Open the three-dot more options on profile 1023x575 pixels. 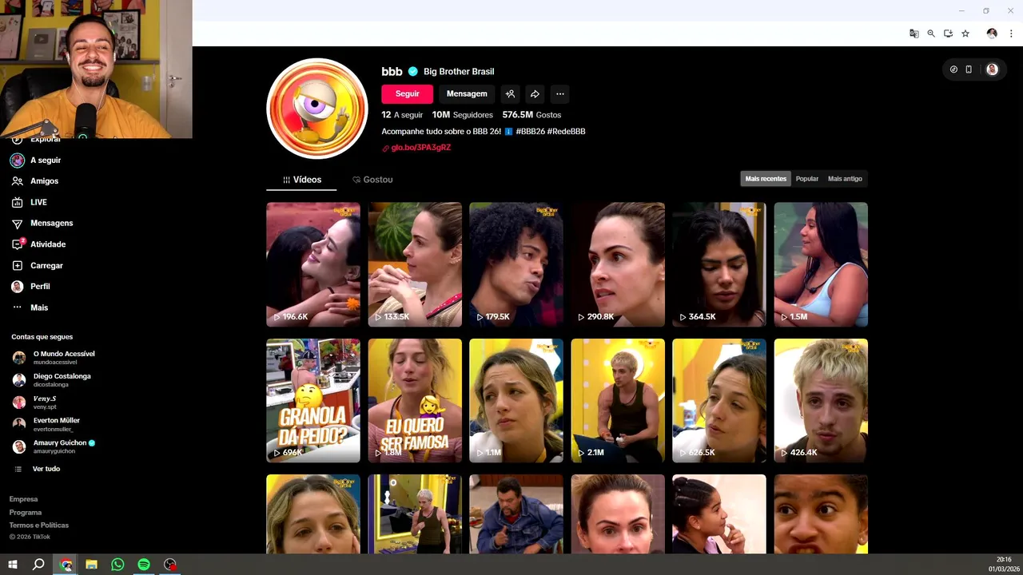click(x=560, y=93)
